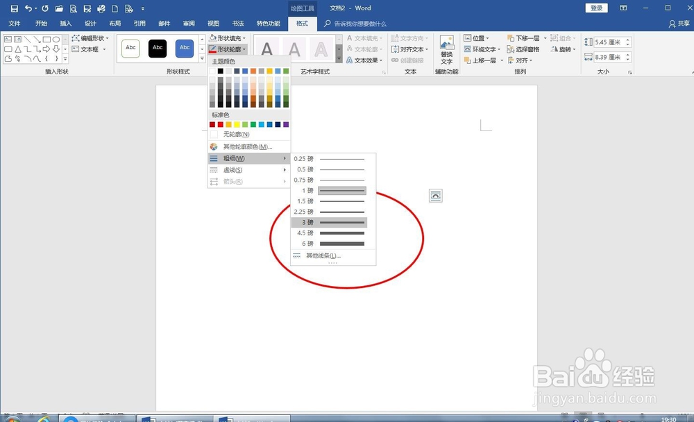The width and height of the screenshot is (694, 422).
Task: Apply the black Abc shape style
Action: point(158,49)
